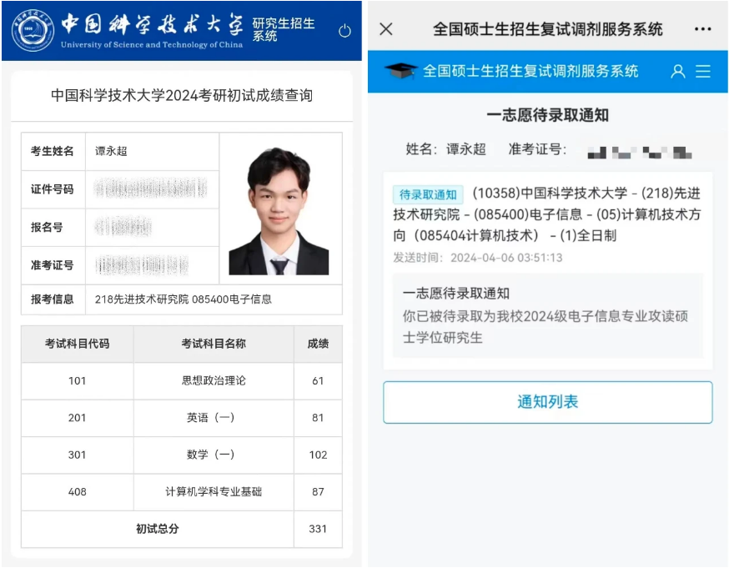Click the USTC round seal logo

point(33,31)
